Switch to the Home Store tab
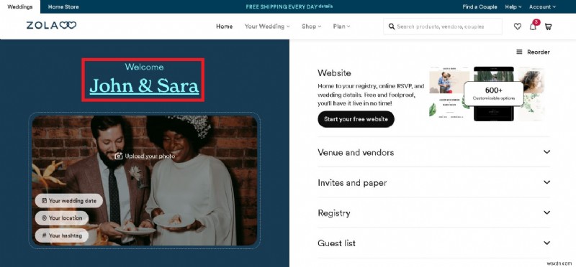Screen dimensions: 576x267 63,6
